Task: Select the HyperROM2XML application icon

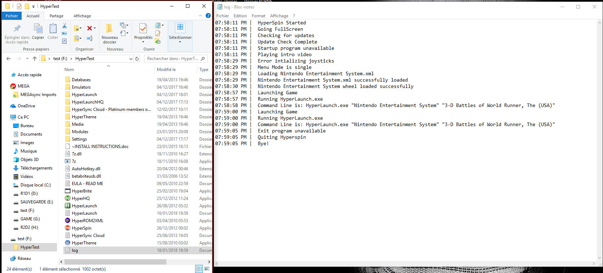Action: (x=68, y=221)
